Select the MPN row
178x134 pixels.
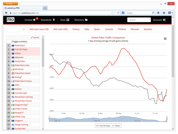[23, 85]
